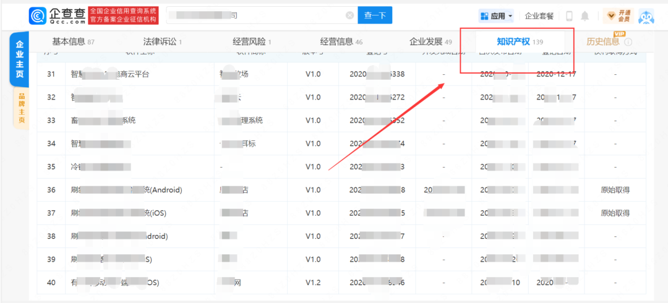Select the 知识产权 tab
The width and height of the screenshot is (668, 303).
tap(520, 42)
